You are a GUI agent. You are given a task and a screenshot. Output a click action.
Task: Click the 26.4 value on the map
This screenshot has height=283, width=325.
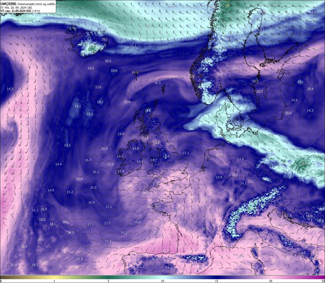[x=24, y=246]
